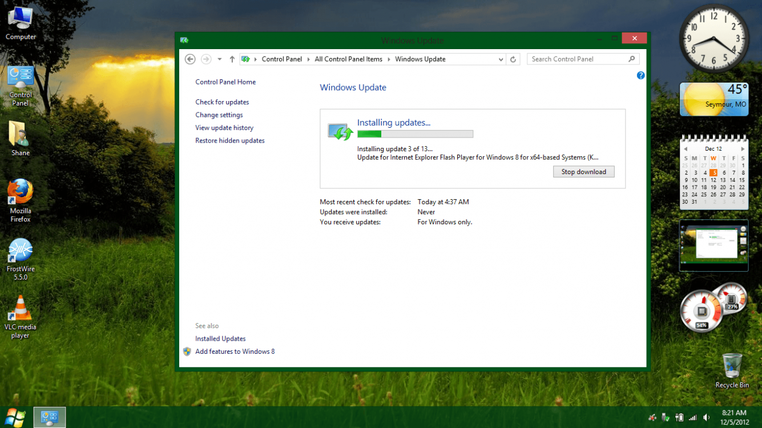
Task: Click the Internet Explorer Flash Player update text
Action: (x=478, y=158)
